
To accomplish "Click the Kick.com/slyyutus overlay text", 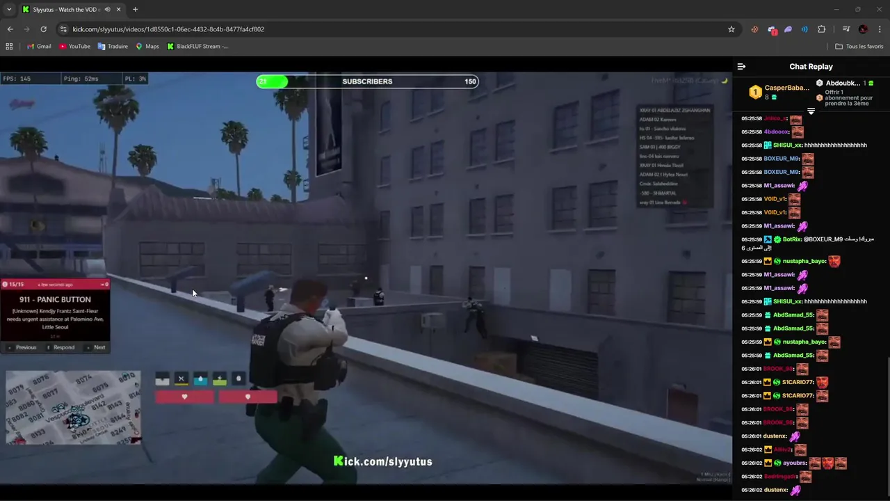I will [x=383, y=461].
